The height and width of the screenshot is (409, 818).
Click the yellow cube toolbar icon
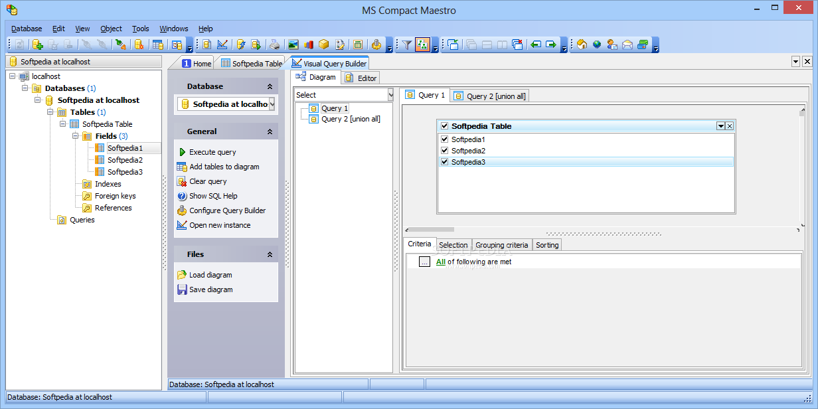coord(323,44)
